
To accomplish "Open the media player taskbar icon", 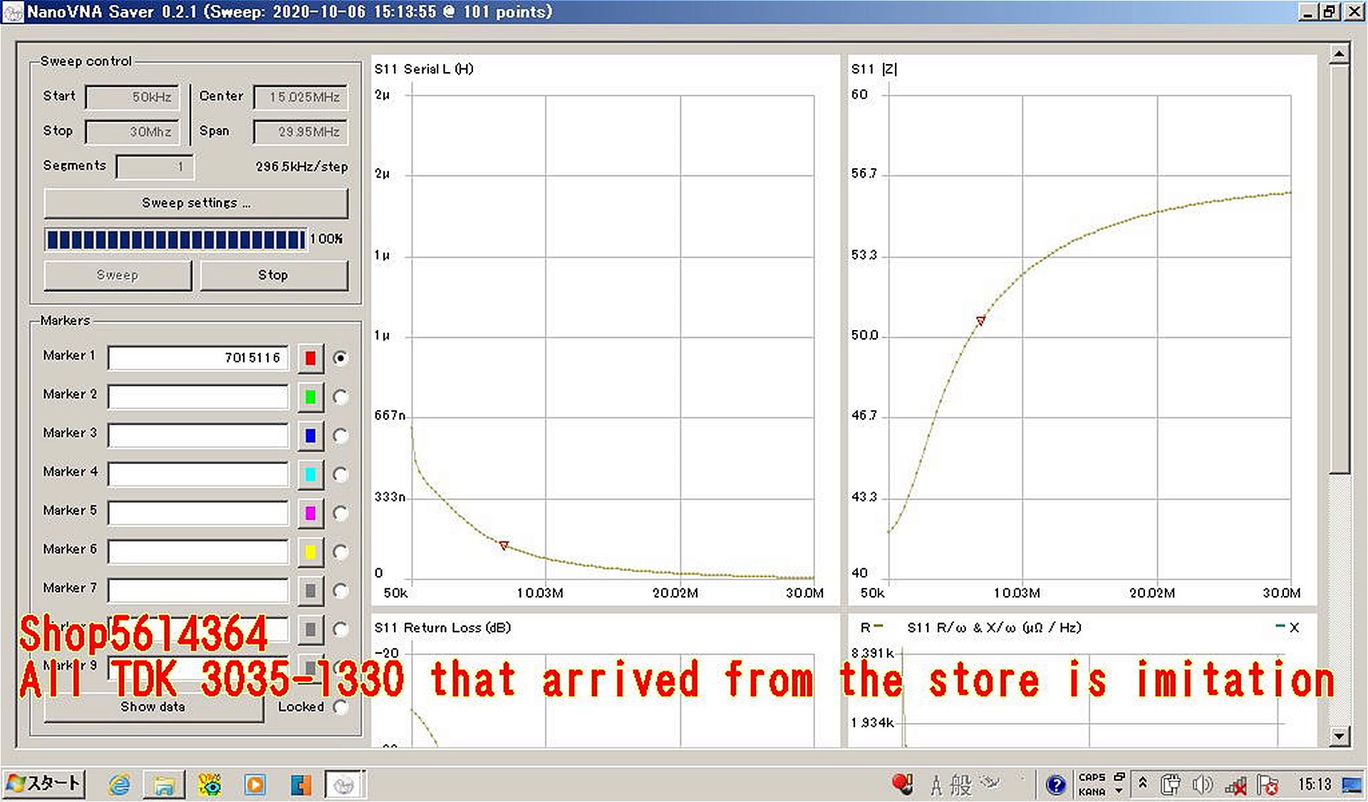I will (x=255, y=786).
